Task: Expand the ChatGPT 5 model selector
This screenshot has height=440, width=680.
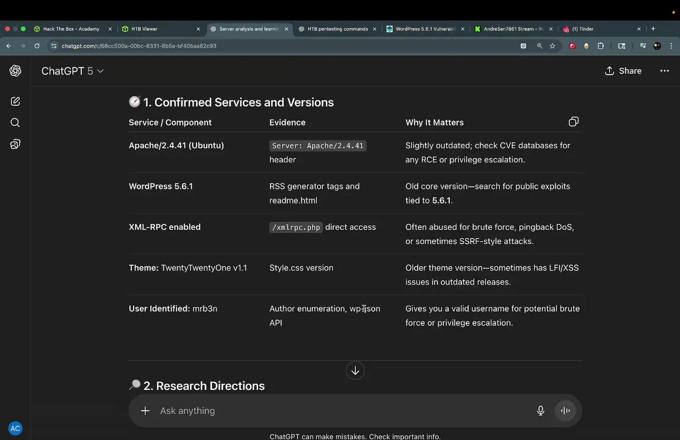Action: pyautogui.click(x=73, y=71)
